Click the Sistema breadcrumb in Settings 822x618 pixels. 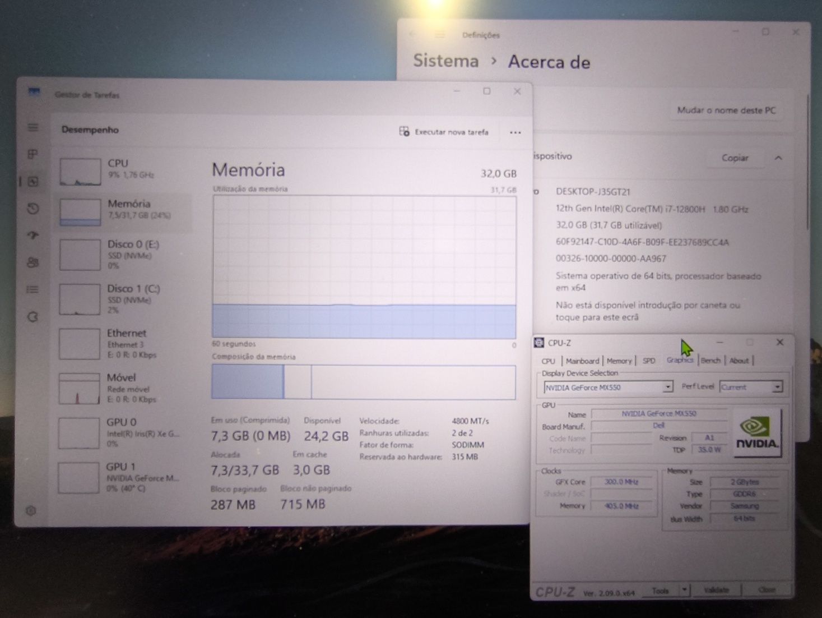[446, 61]
